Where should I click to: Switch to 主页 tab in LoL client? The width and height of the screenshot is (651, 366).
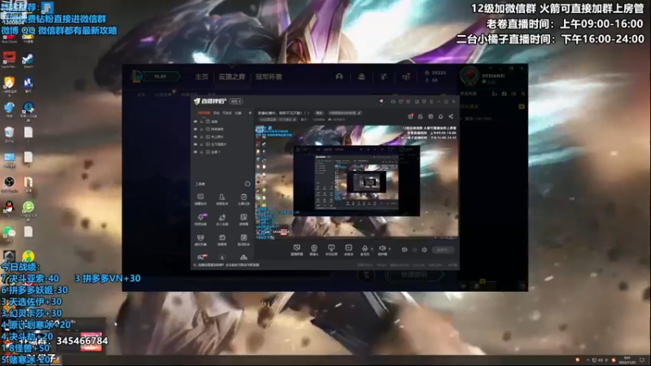point(202,76)
